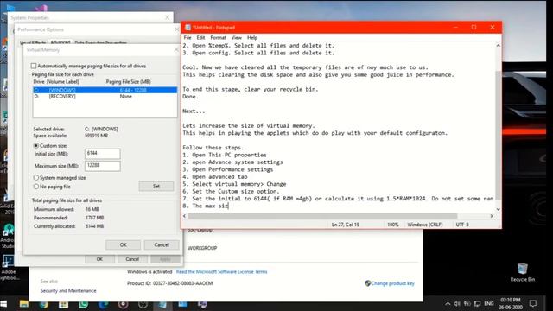Image resolution: width=553 pixels, height=311 pixels.
Task: Click the Change product key link
Action: click(x=392, y=283)
